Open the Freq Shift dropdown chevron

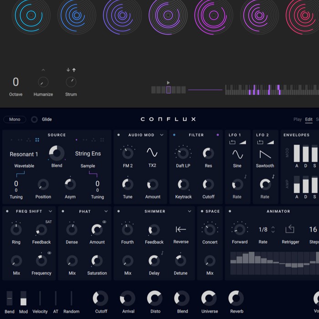[51, 211]
